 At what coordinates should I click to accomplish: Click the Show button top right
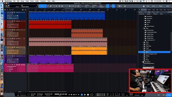[168, 6]
